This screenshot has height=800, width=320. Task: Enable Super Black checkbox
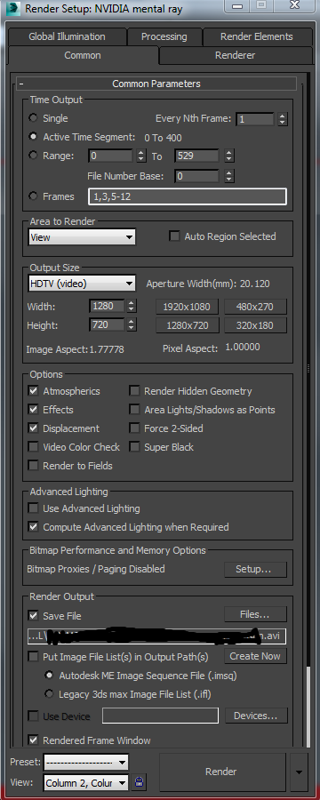[134, 447]
